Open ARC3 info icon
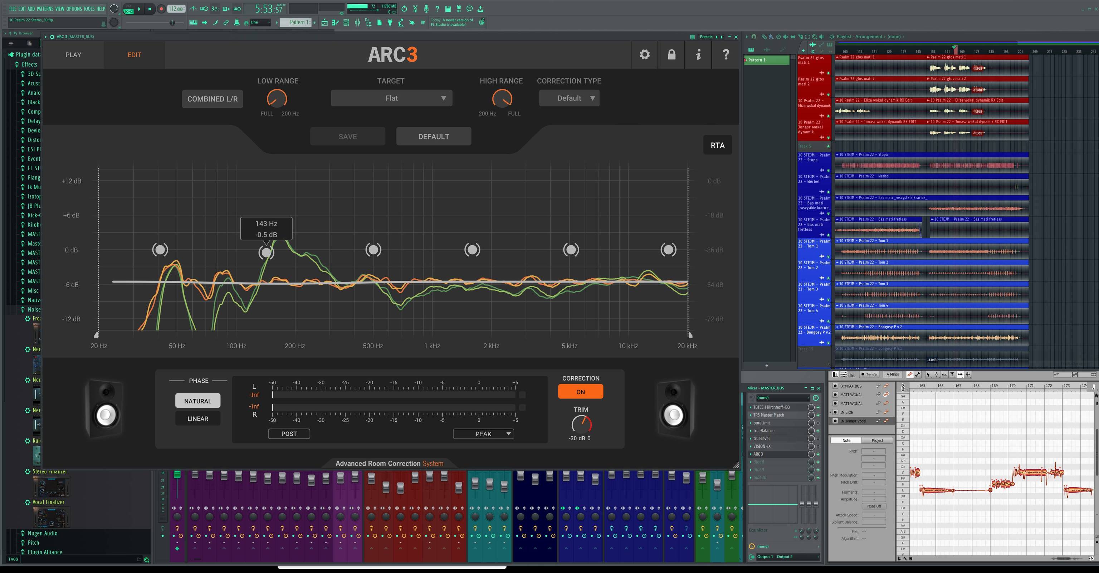The image size is (1099, 573). [x=698, y=55]
